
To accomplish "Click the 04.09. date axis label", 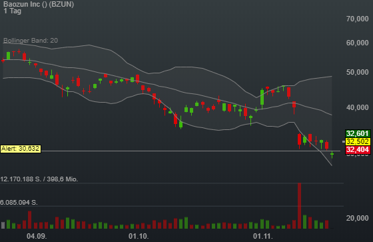I will click(x=37, y=236).
